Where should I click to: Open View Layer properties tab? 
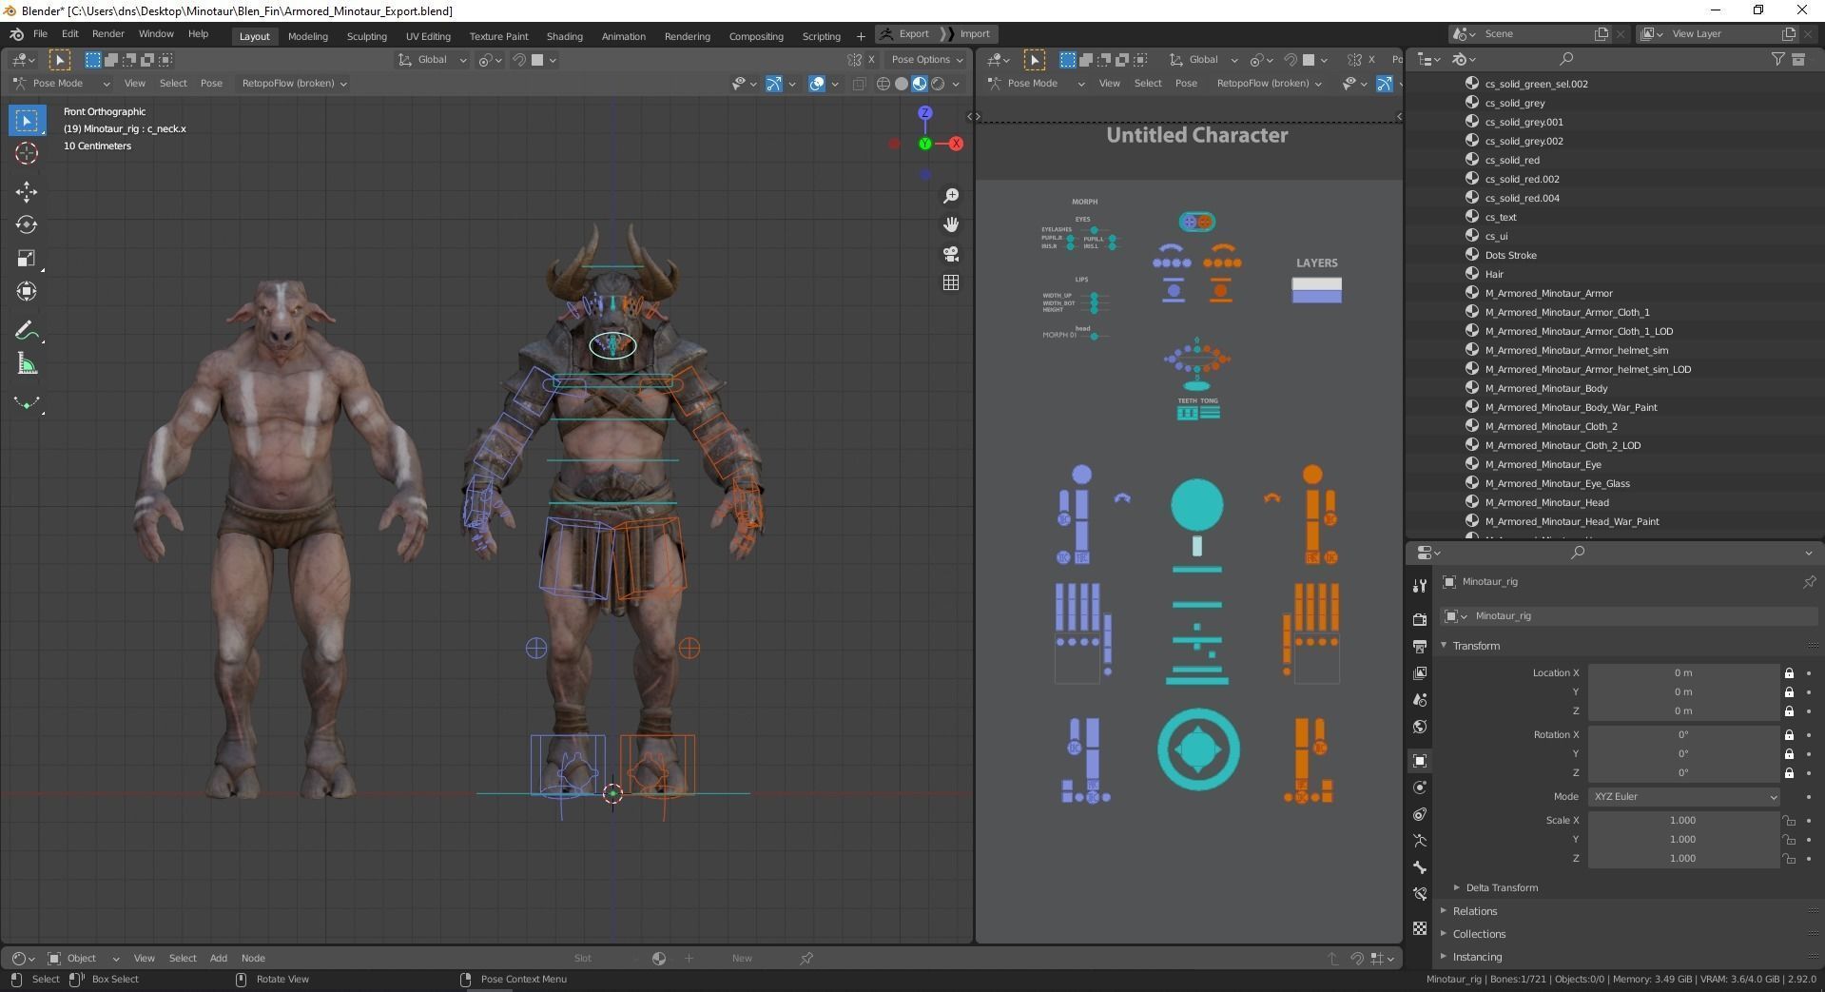pos(1420,673)
